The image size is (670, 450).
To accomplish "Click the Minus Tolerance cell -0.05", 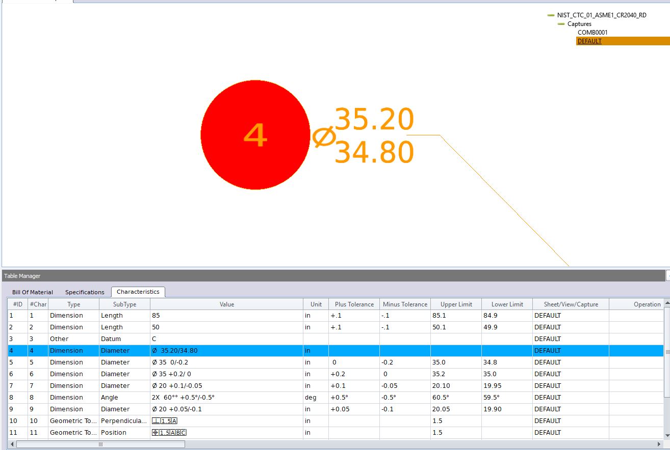I will [405, 386].
